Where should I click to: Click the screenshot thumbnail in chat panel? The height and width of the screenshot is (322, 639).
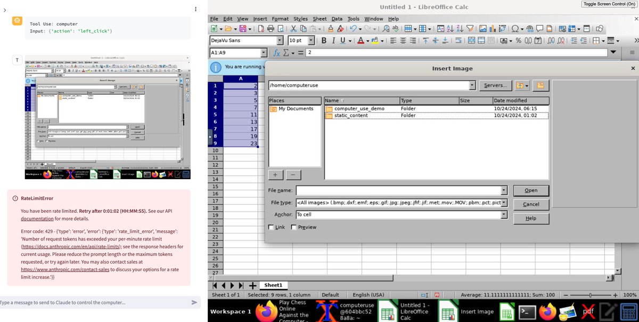107,117
